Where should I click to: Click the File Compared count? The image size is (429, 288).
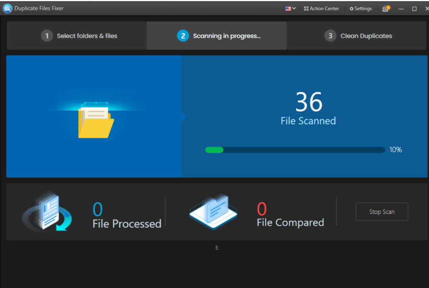point(261,209)
